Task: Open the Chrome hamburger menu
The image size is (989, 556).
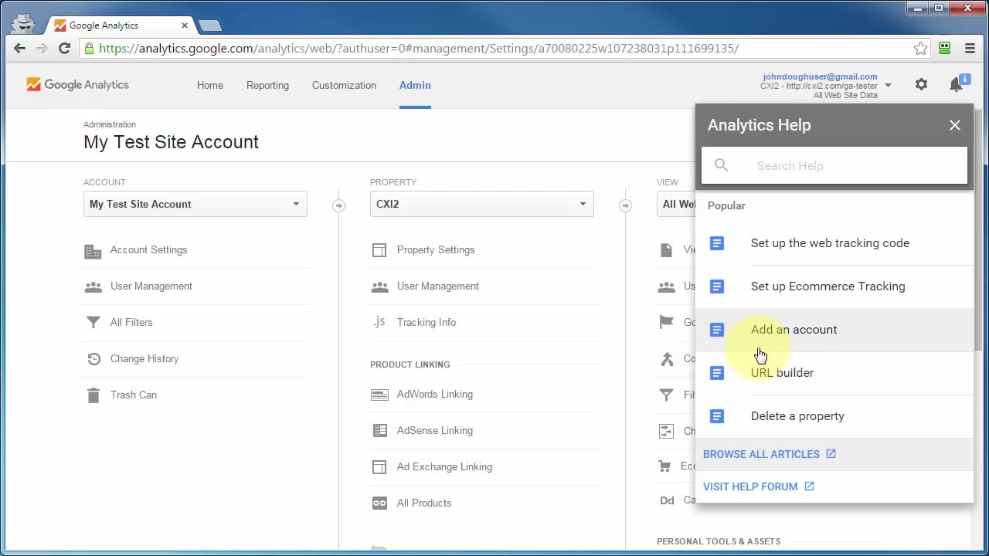Action: coord(970,49)
